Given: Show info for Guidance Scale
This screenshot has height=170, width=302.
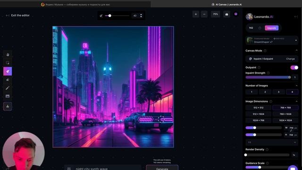Looking at the screenshot, I should [268, 163].
